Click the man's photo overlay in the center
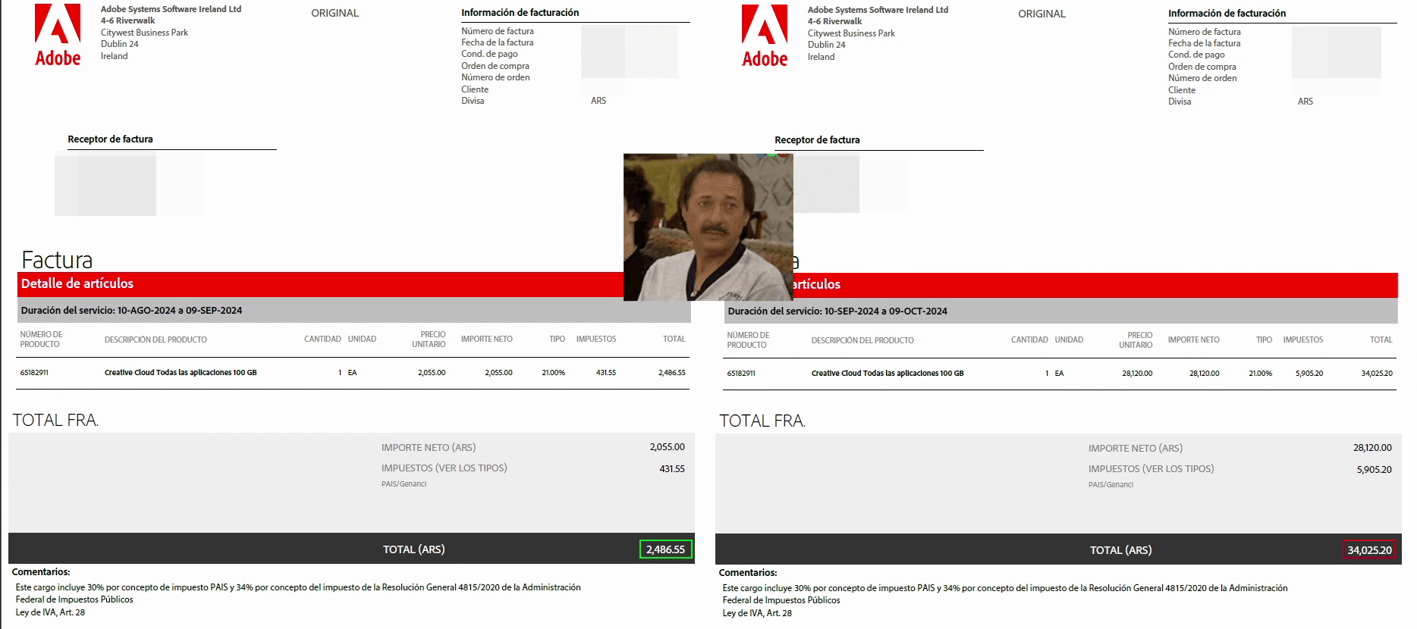The height and width of the screenshot is (629, 1417). pos(708,227)
